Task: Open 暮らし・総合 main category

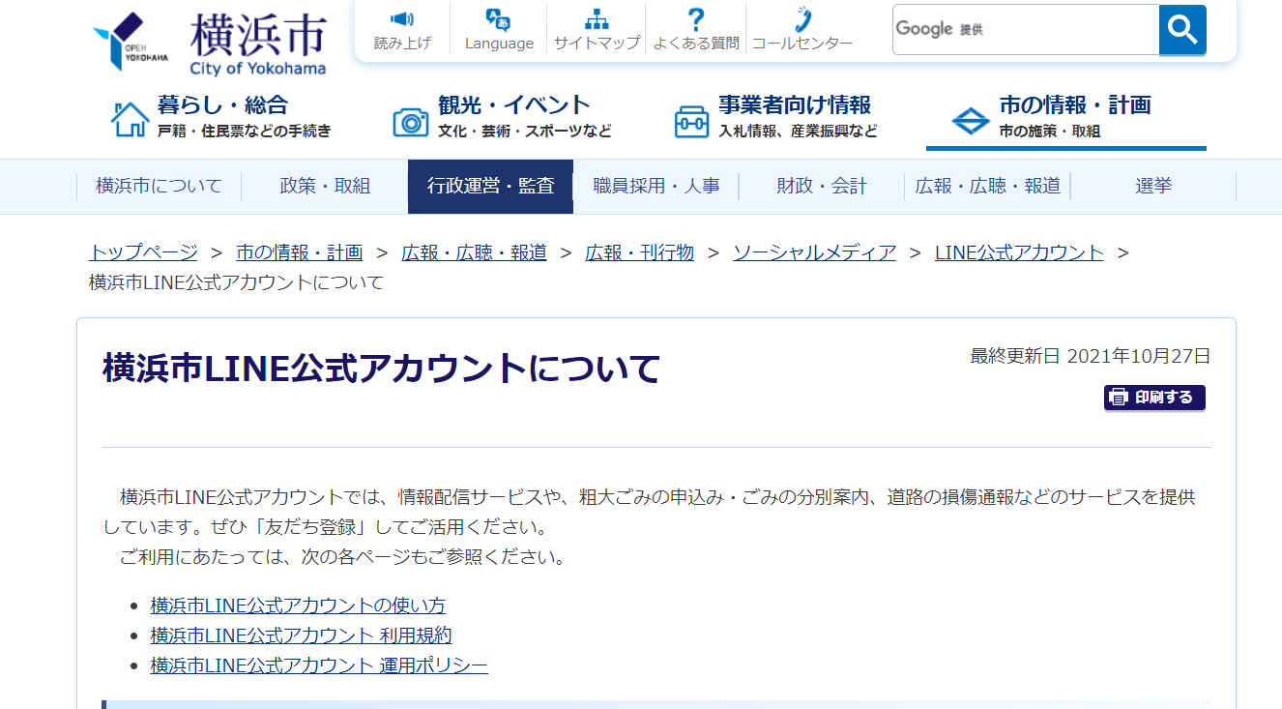Action: point(221,116)
